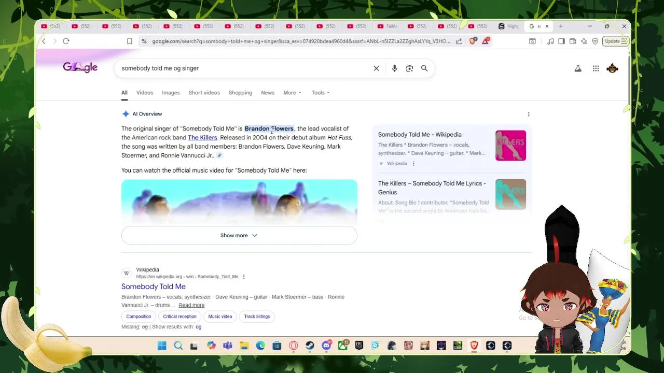
Task: Share this page via address bar icon
Action: pos(459,41)
